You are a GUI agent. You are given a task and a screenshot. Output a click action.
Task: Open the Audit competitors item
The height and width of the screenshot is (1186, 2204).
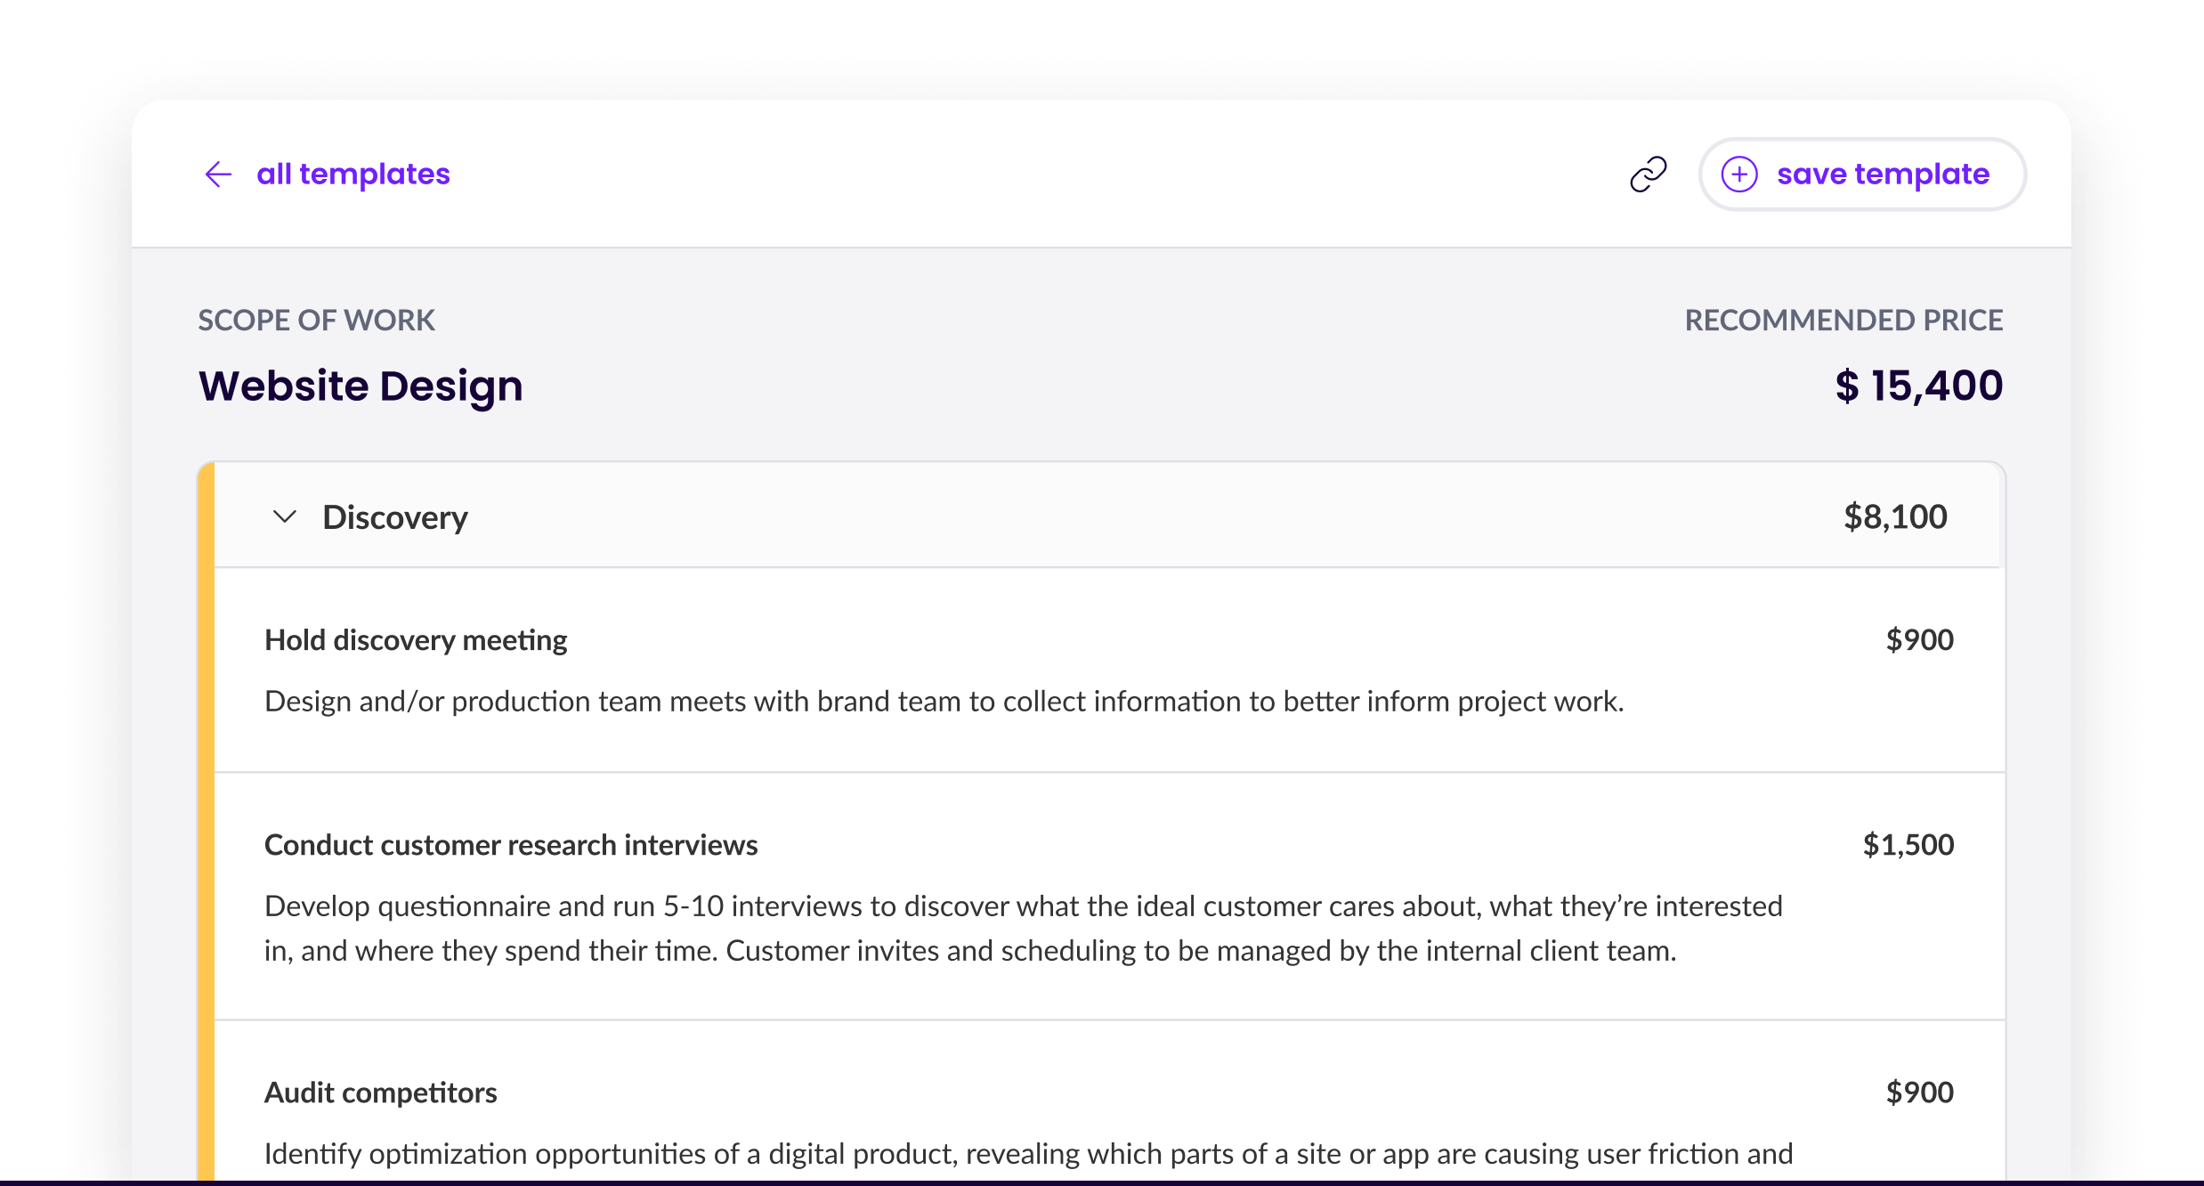(381, 1093)
